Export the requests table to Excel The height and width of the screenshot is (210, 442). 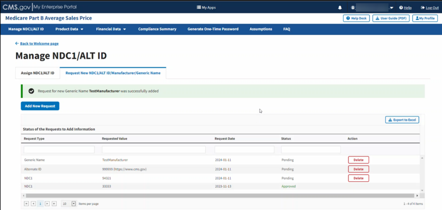pyautogui.click(x=402, y=120)
